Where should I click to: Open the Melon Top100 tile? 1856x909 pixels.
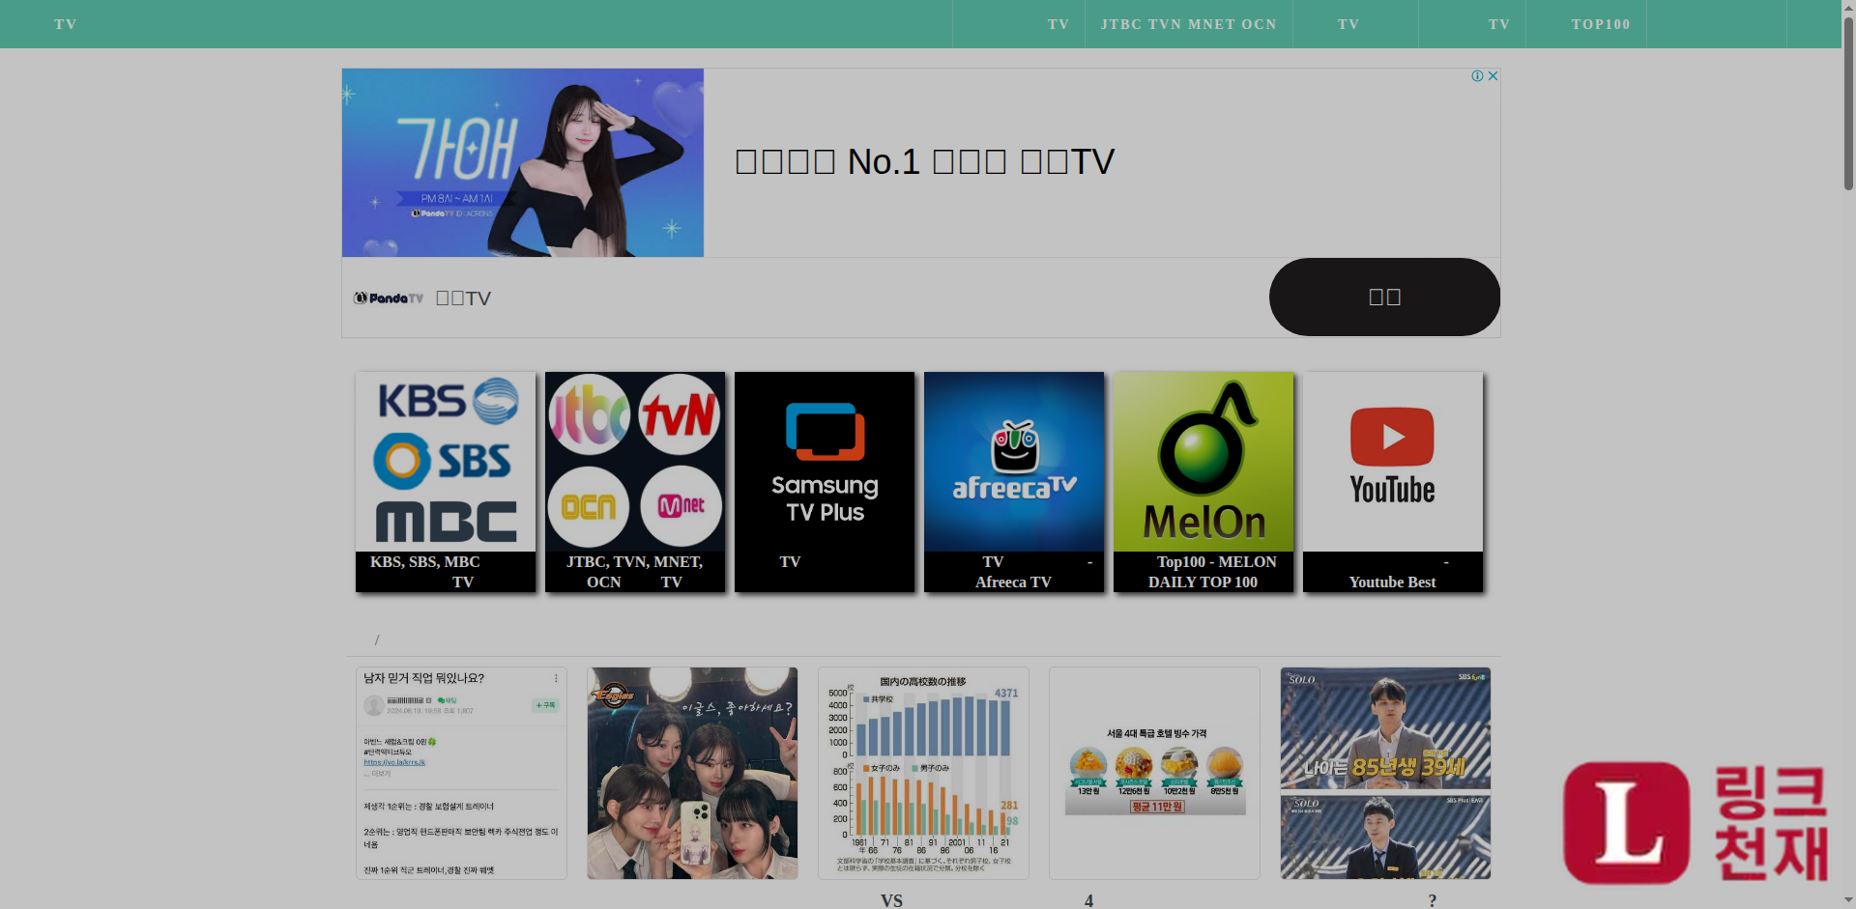pyautogui.click(x=1203, y=482)
